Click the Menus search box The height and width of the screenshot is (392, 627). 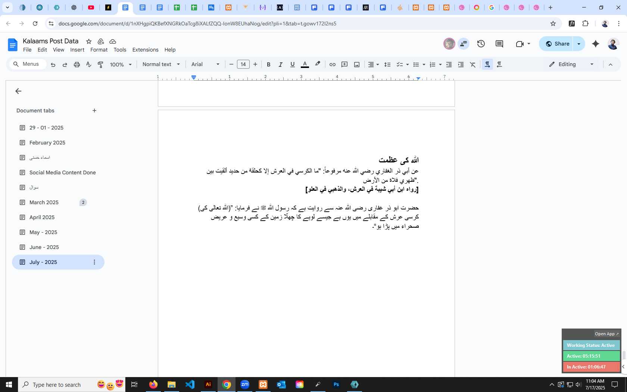pos(28,64)
